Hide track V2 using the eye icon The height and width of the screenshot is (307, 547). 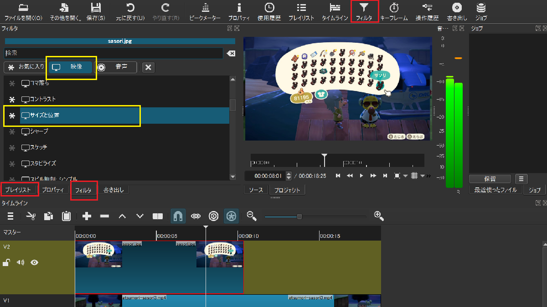pos(34,262)
